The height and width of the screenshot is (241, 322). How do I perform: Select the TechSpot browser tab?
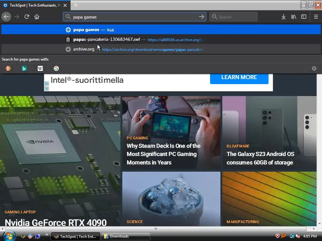(35, 5)
